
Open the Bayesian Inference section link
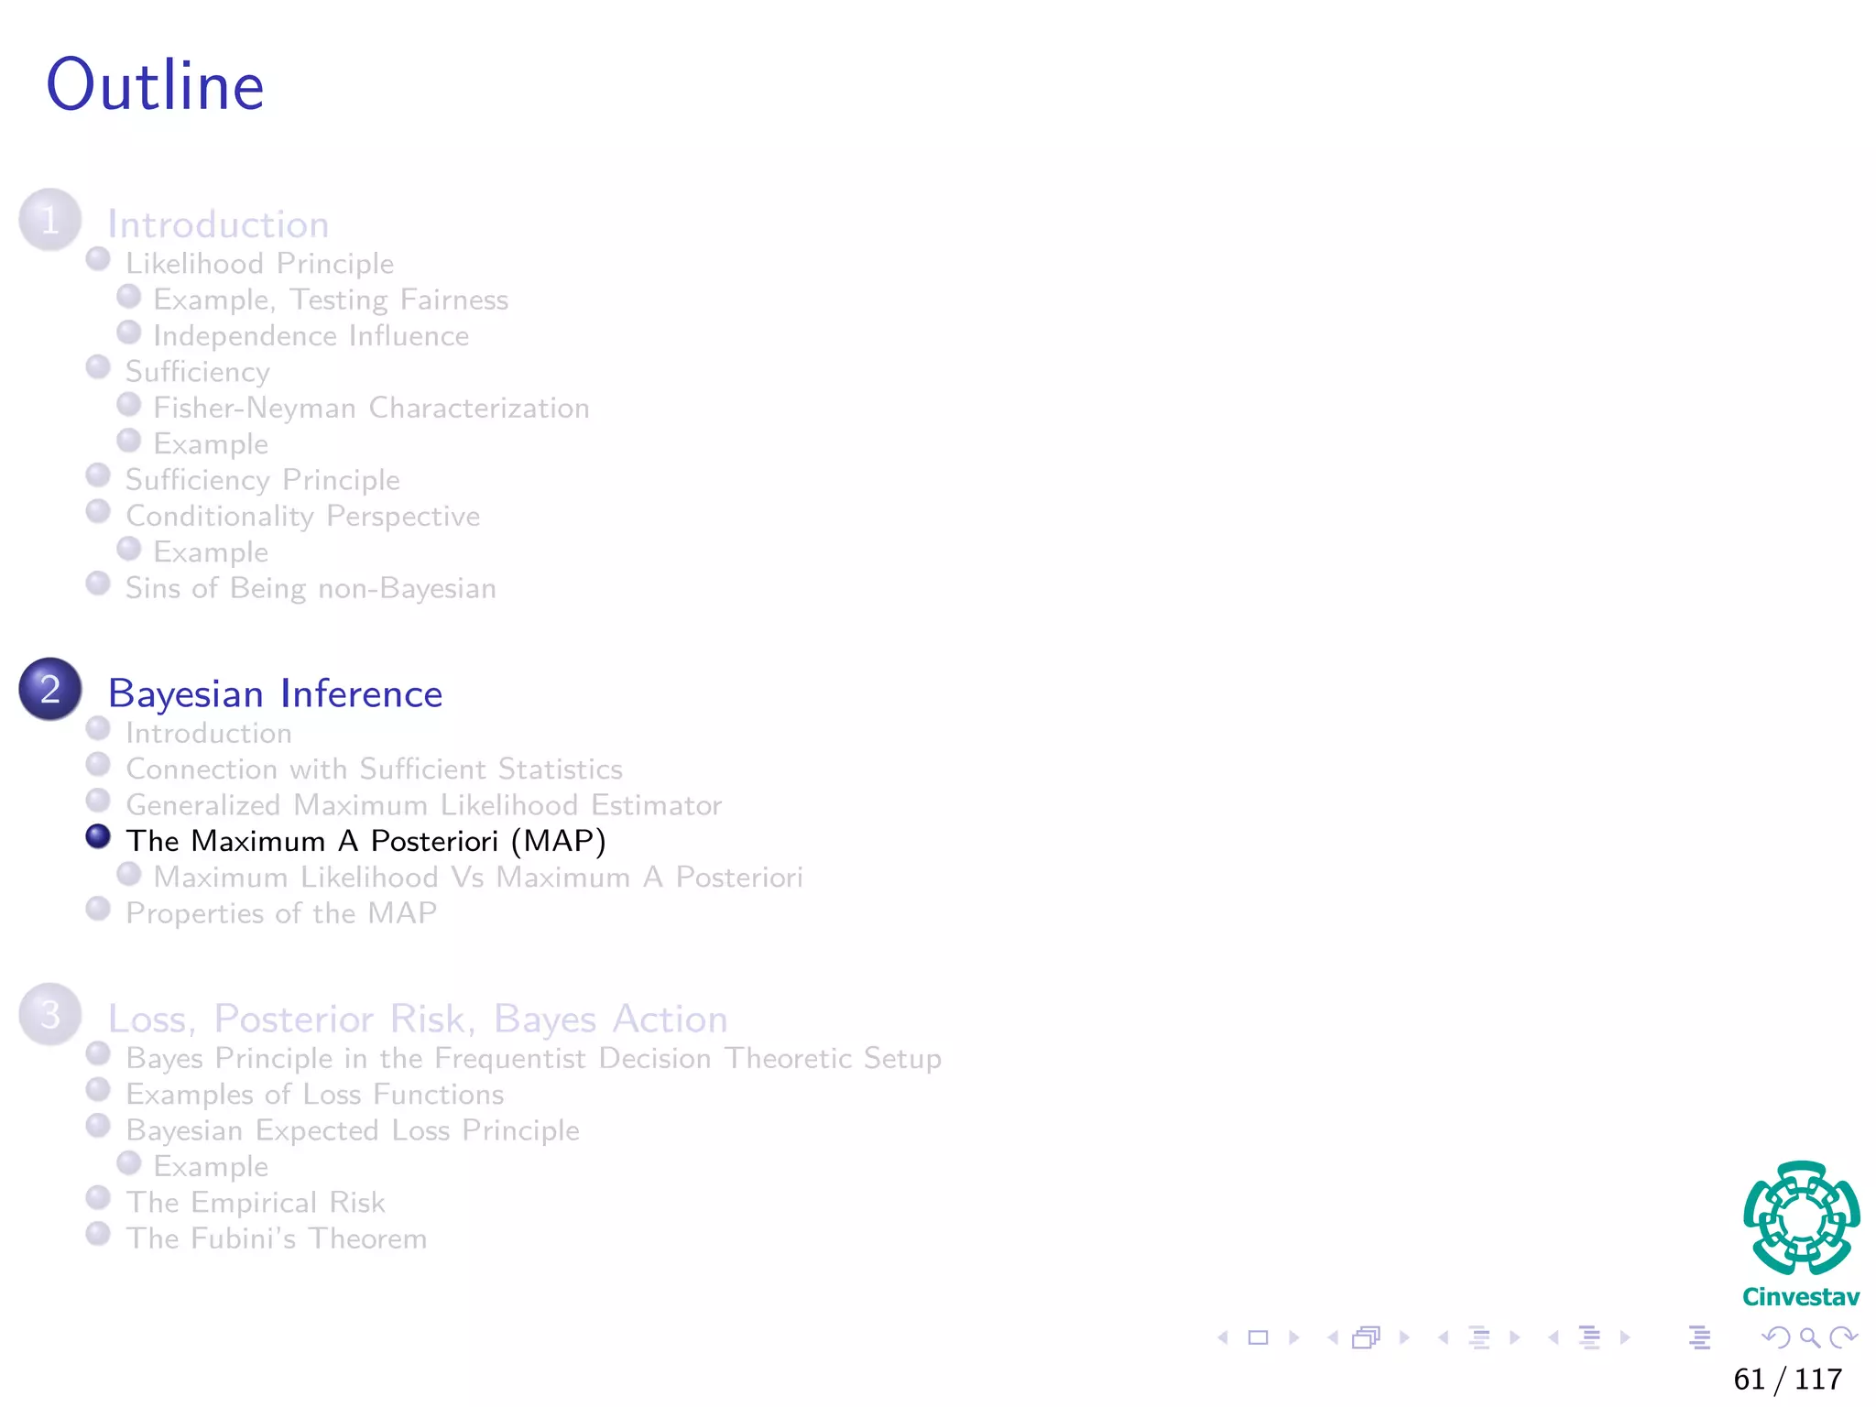point(275,693)
